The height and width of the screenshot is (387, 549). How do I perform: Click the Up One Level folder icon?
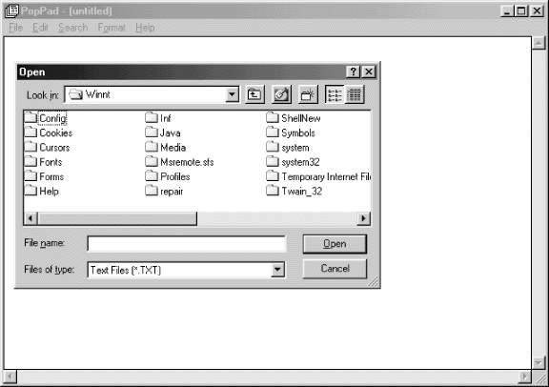tap(254, 94)
